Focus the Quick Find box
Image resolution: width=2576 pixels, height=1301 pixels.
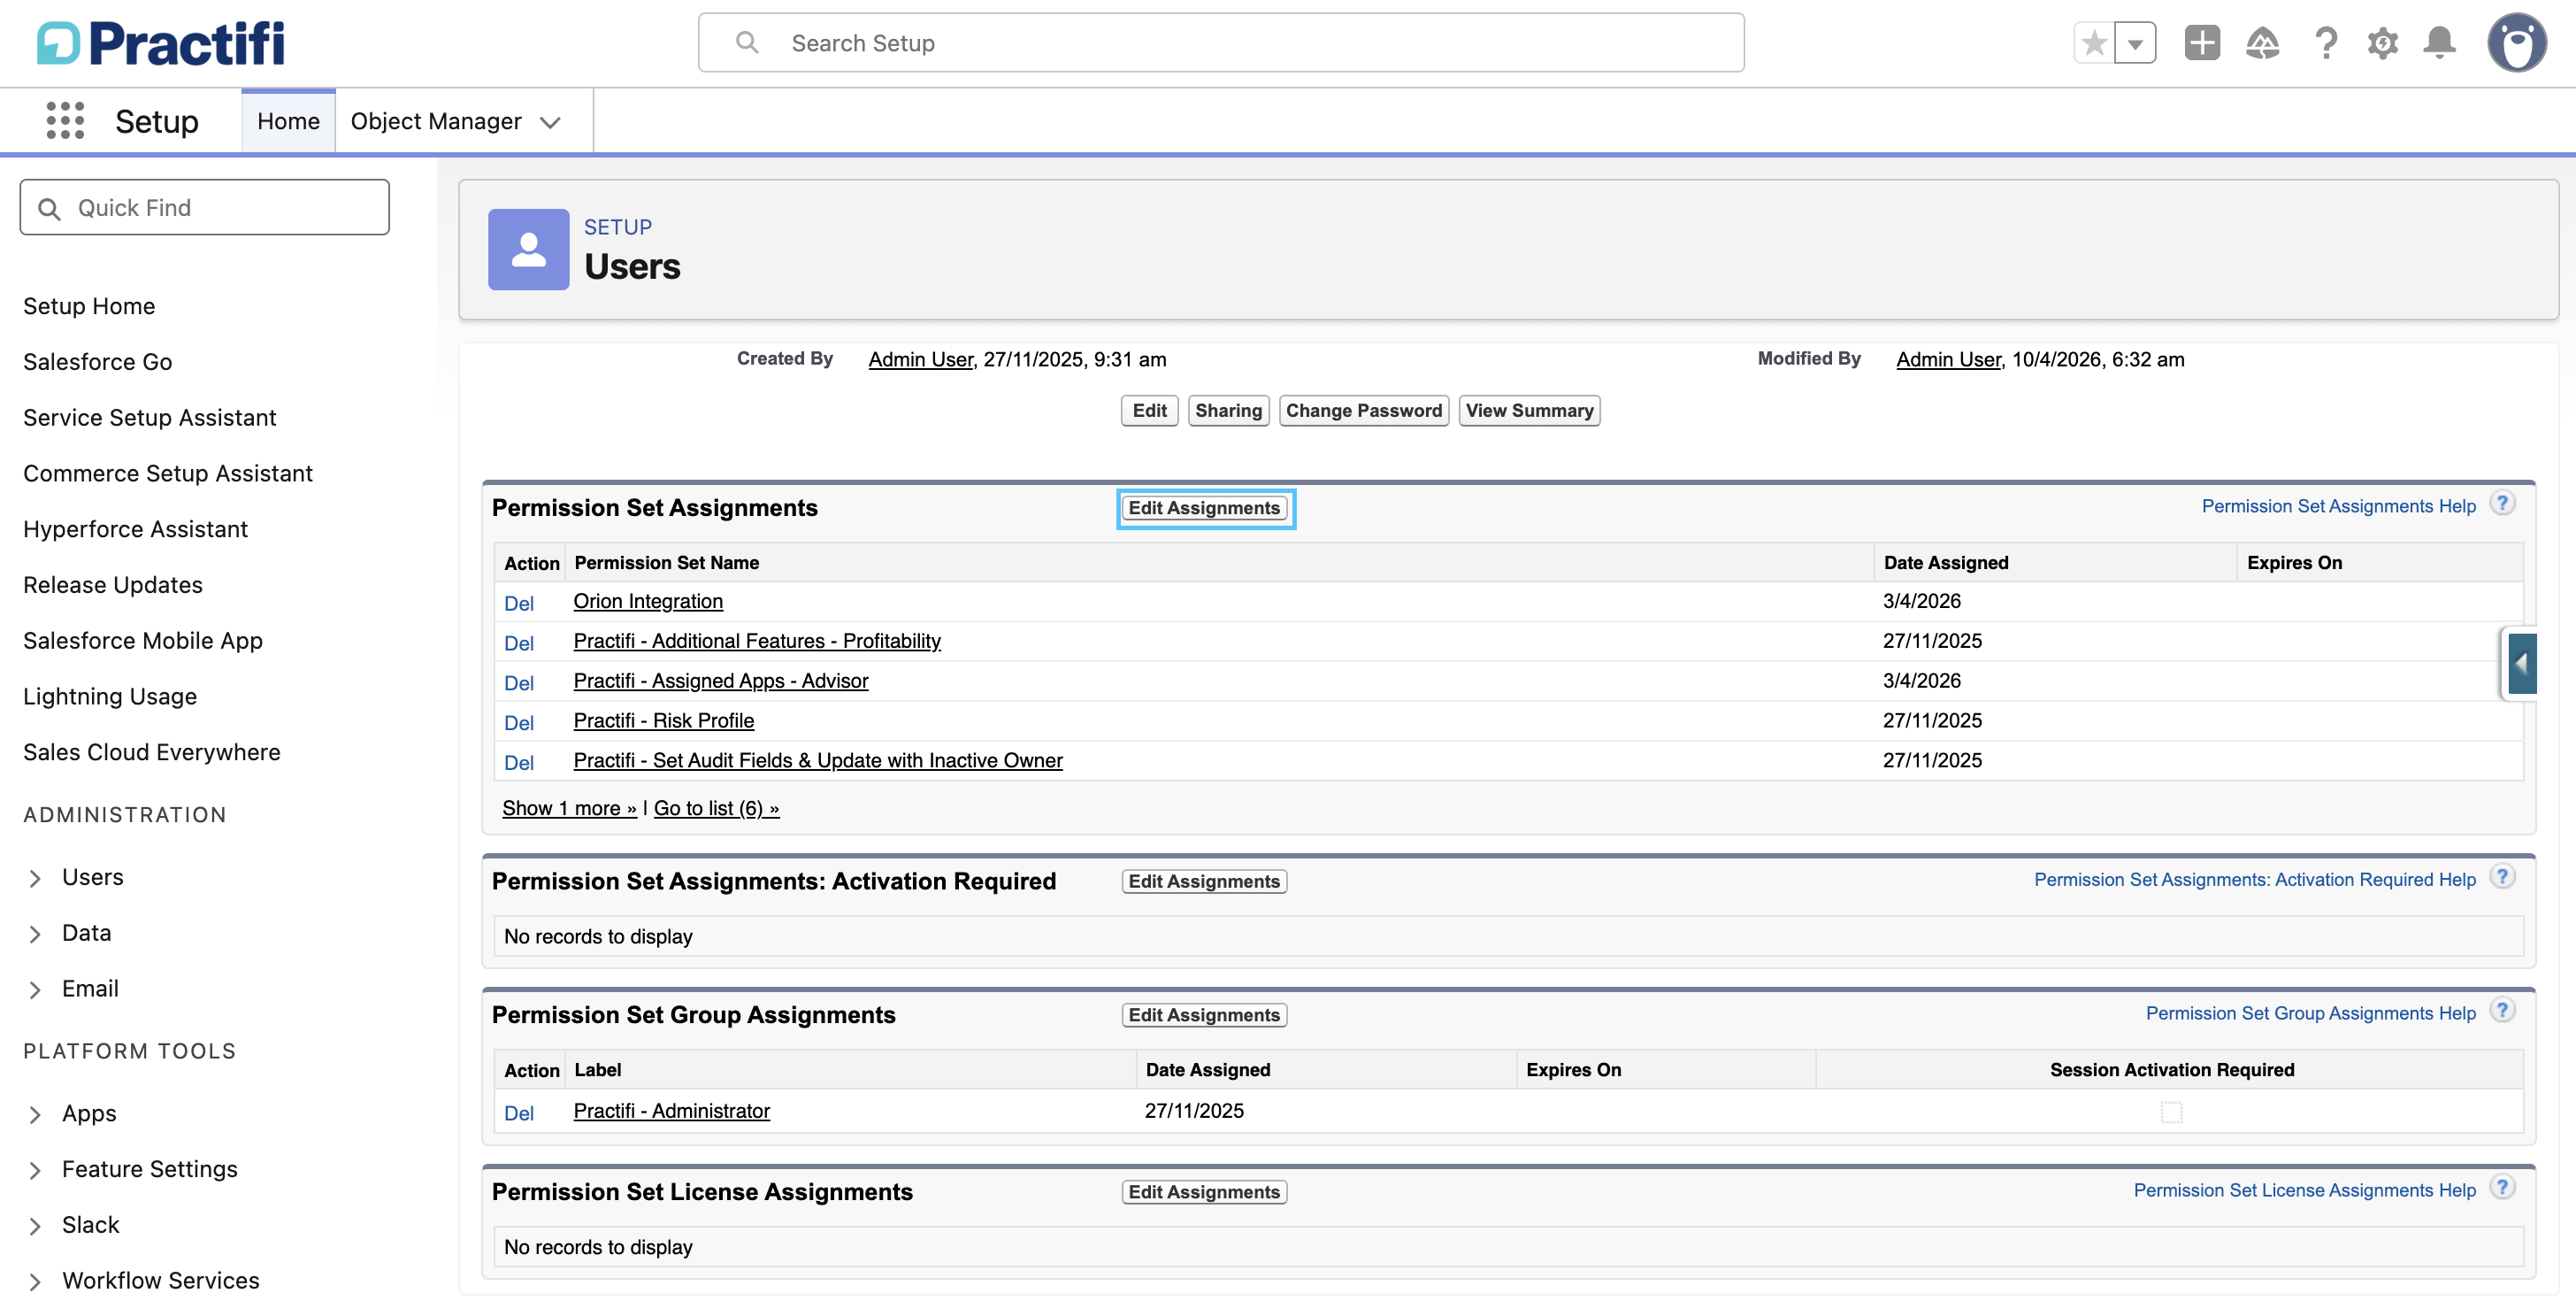[x=205, y=207]
